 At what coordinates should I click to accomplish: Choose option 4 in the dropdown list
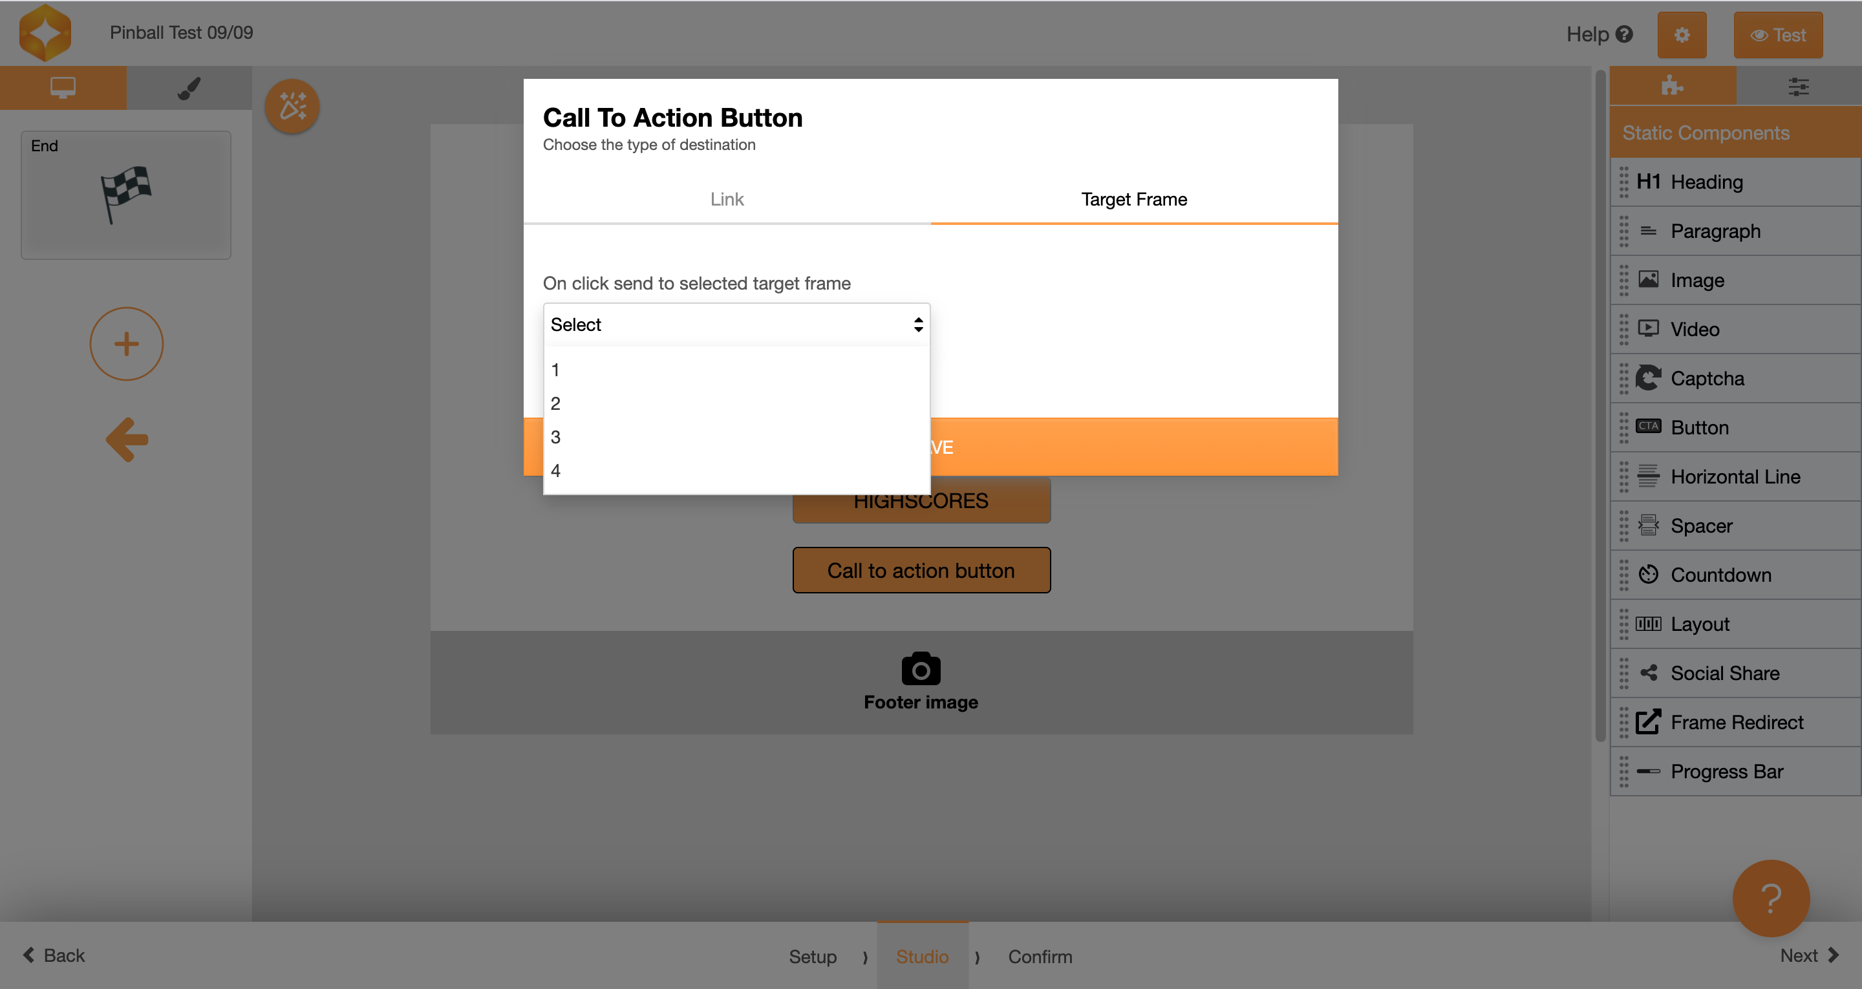click(x=555, y=471)
